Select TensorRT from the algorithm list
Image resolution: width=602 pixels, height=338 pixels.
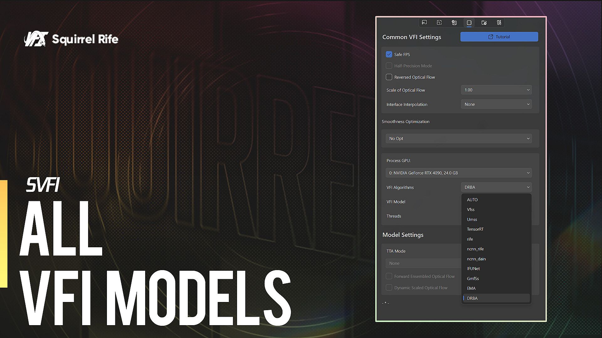point(475,229)
